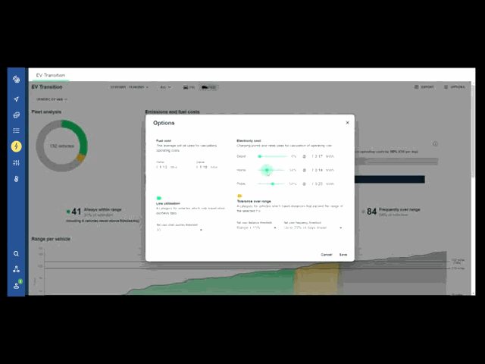Open the checklist icon in sidebar

[16, 130]
